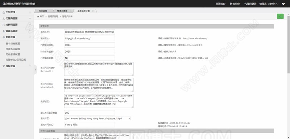Image resolution: width=290 pixels, height=139 pixels.
Task: Click the hint text with http://www.wbsmb.com/
Action: click(183, 39)
